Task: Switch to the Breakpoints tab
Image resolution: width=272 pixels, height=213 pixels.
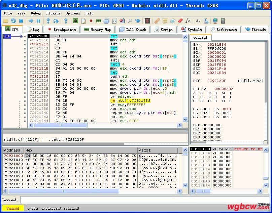Action: point(62,30)
